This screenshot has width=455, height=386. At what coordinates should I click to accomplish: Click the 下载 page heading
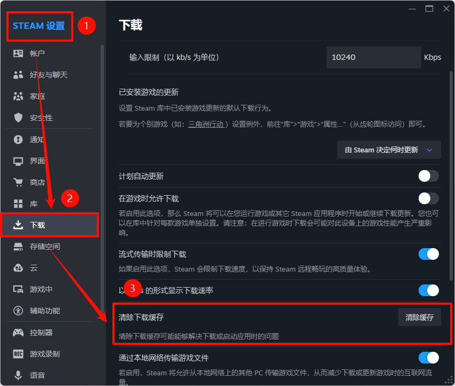pyautogui.click(x=131, y=25)
